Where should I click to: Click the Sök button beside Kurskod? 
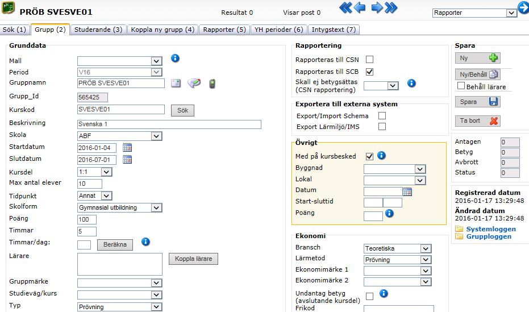(182, 110)
